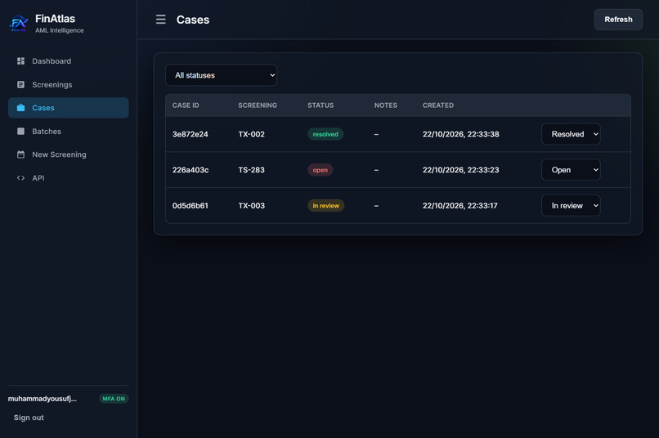Viewport: 659px width, 438px height.
Task: Open the API menu item
Action: pyautogui.click(x=68, y=178)
